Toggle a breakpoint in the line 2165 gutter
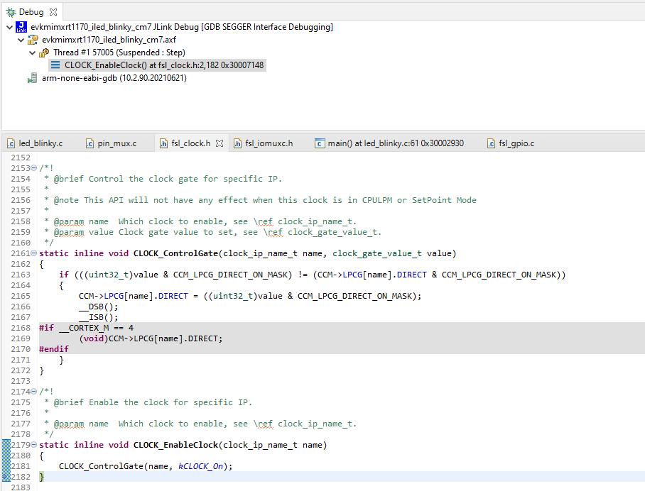 click(x=6, y=295)
